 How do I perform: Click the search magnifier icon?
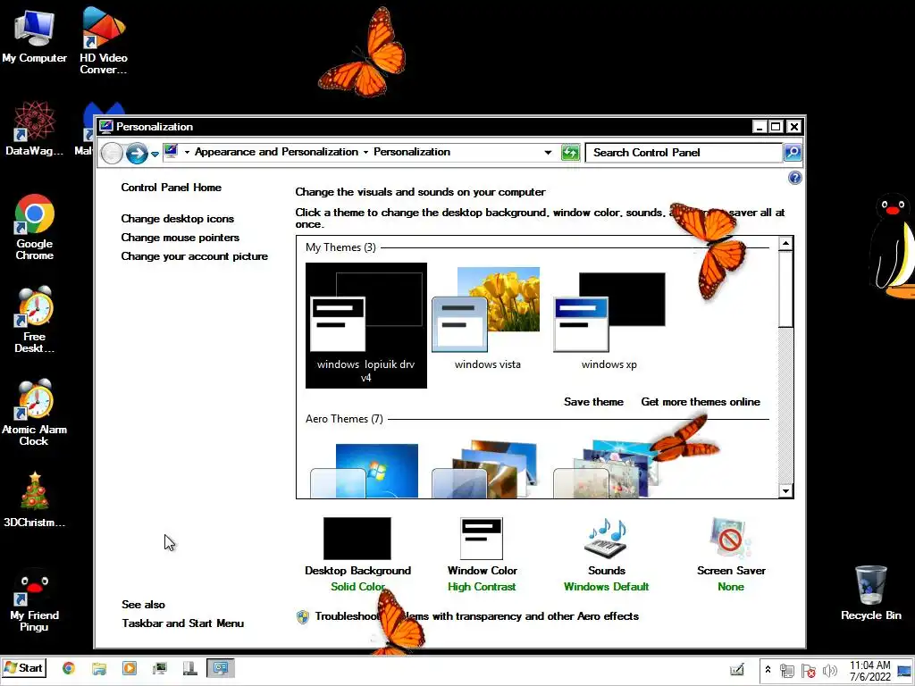click(792, 152)
